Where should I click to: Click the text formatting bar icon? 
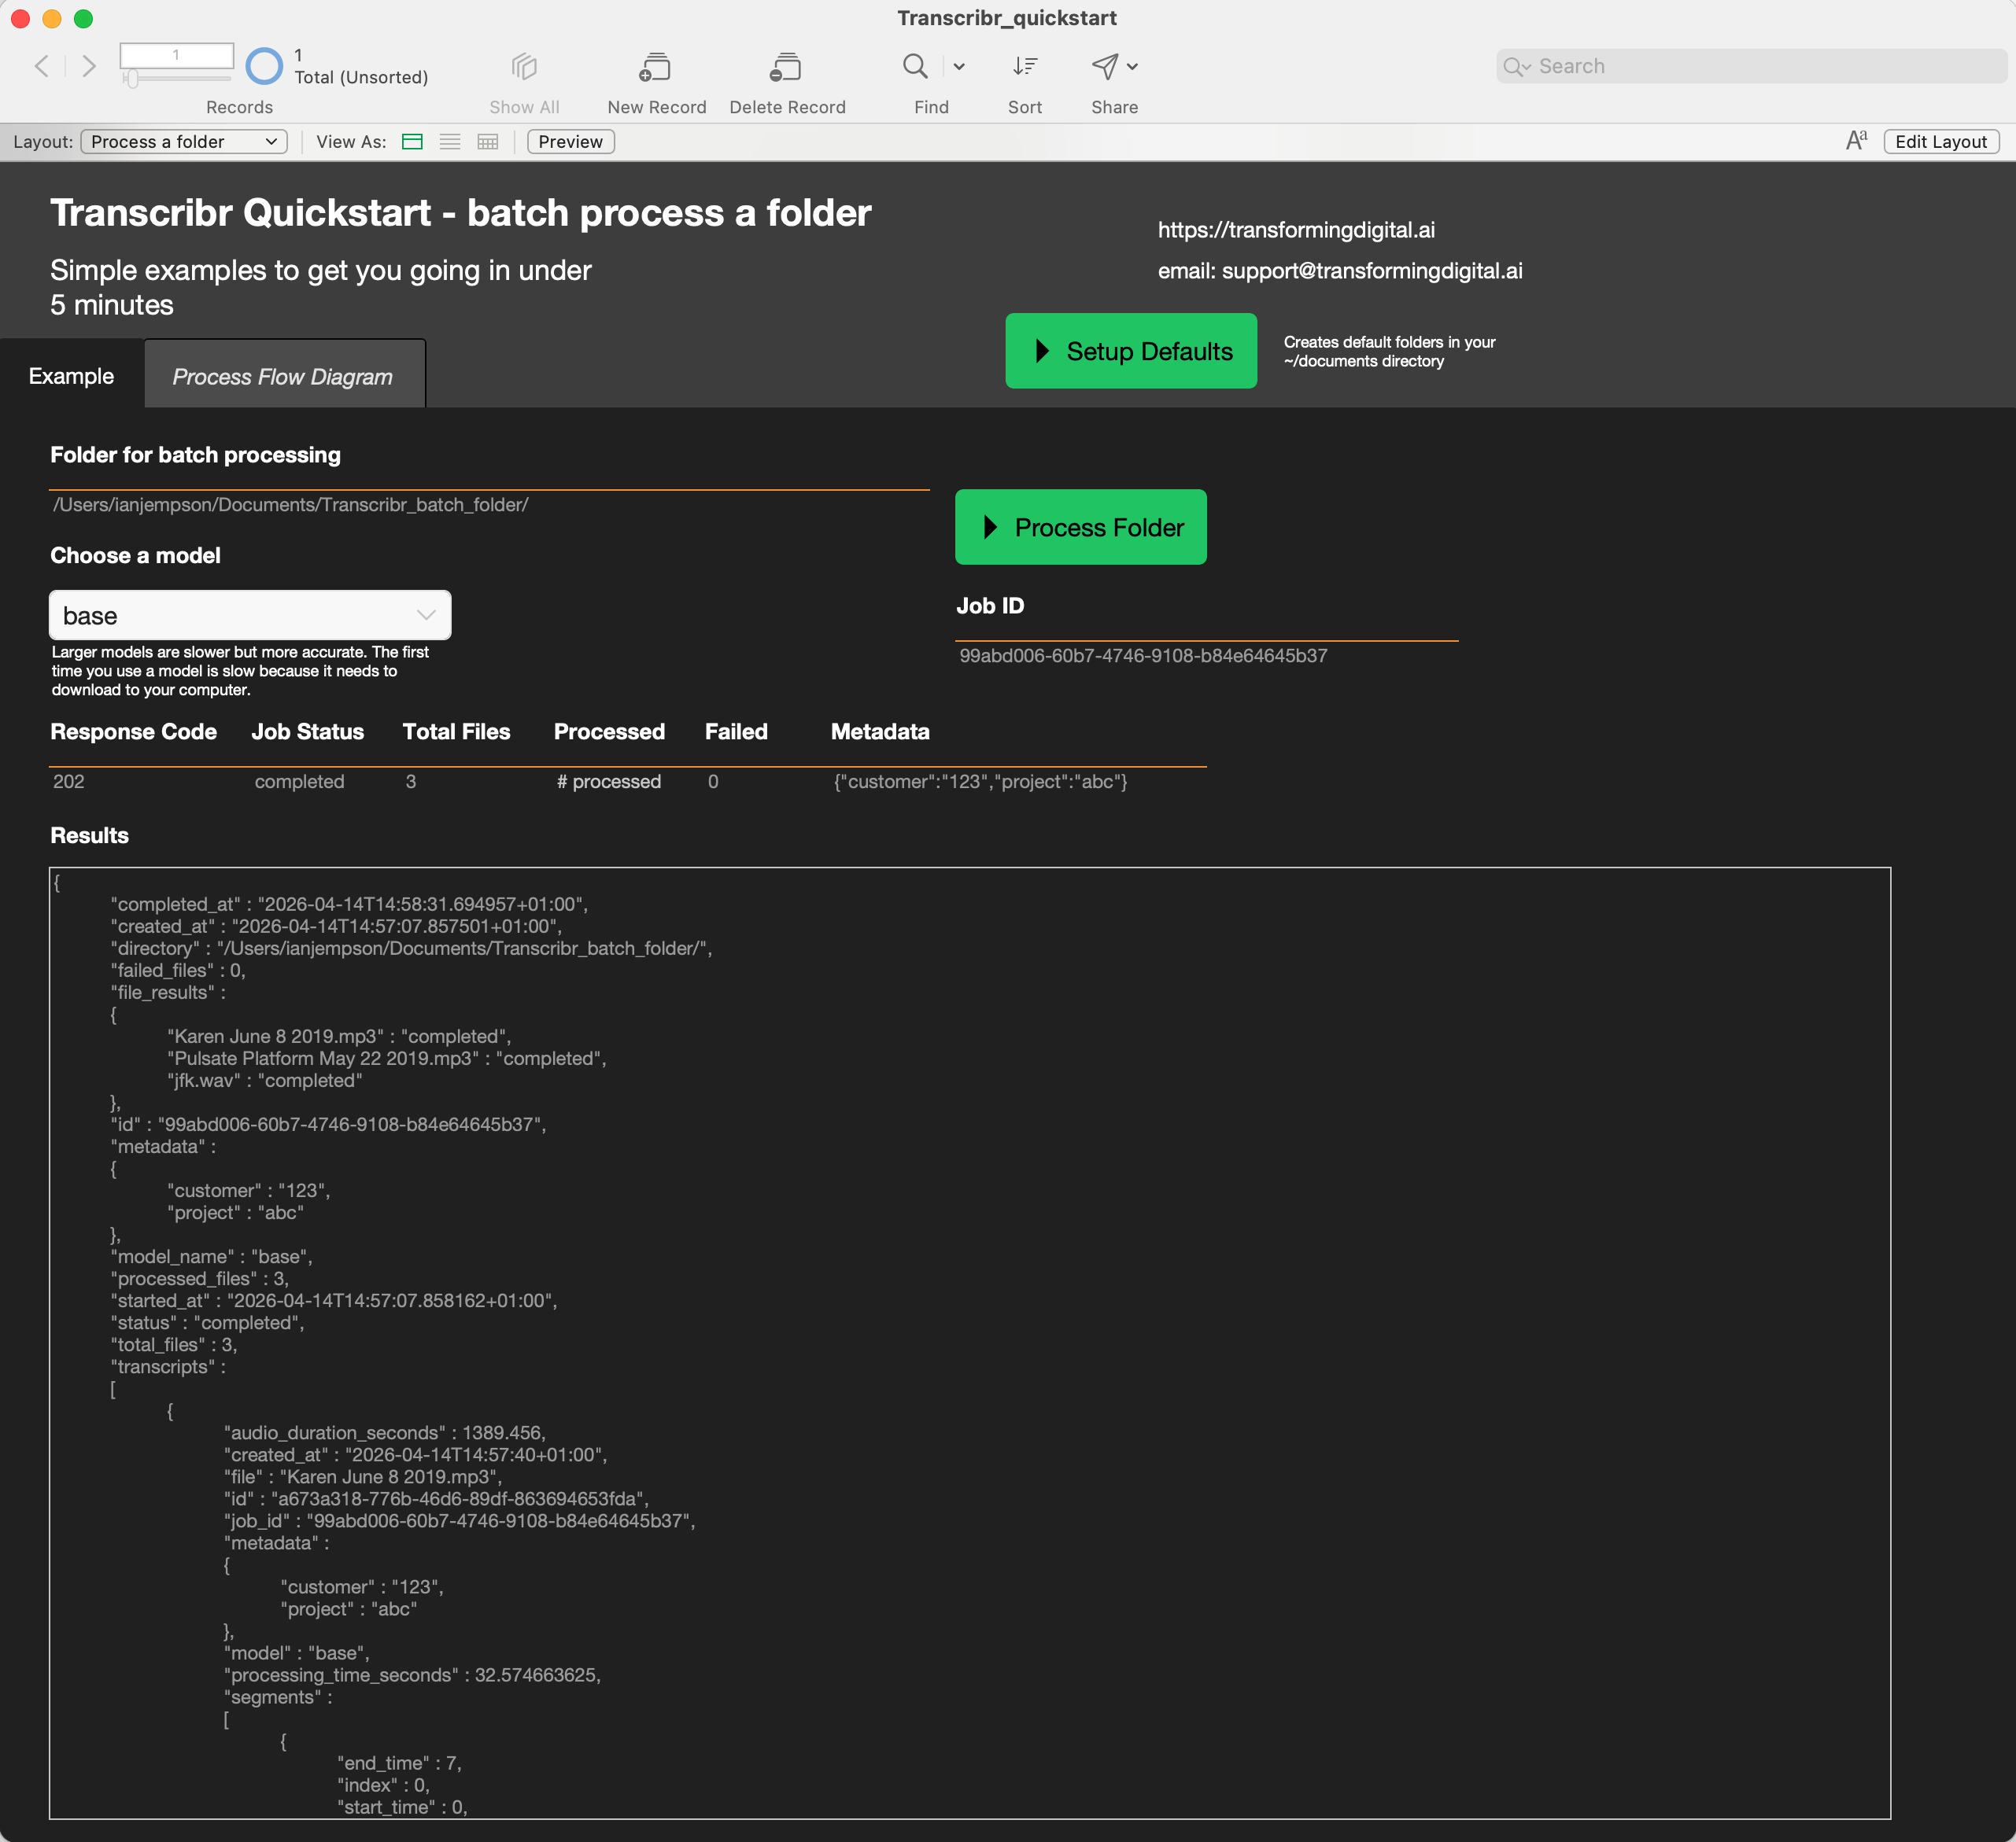click(x=1856, y=141)
